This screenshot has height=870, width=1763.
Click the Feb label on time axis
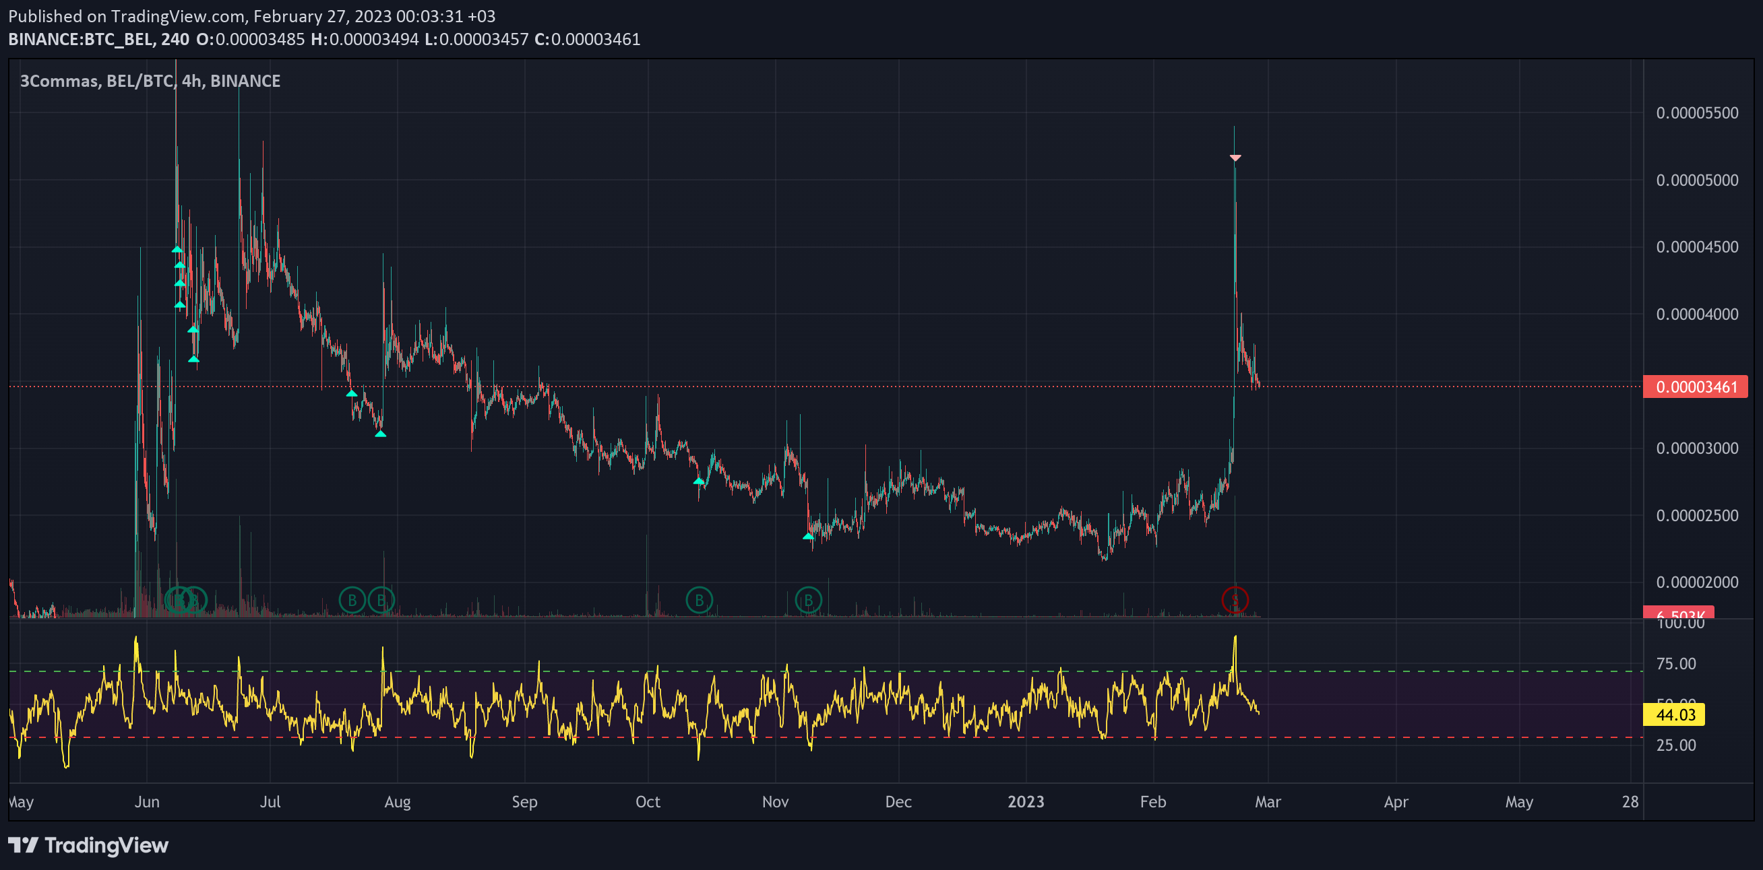click(1153, 801)
